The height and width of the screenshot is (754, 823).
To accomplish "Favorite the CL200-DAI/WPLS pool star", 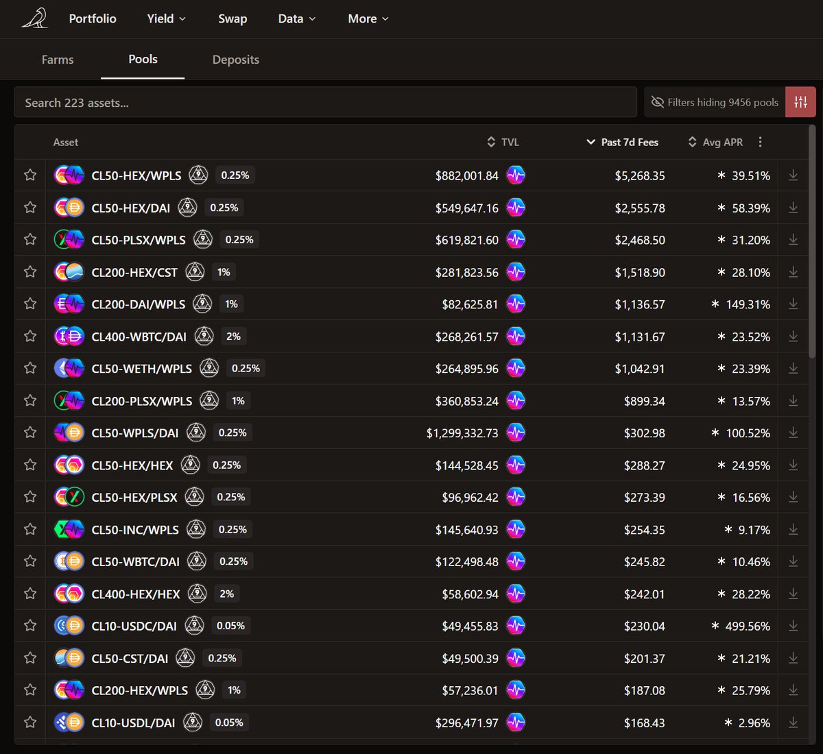I will [x=30, y=304].
